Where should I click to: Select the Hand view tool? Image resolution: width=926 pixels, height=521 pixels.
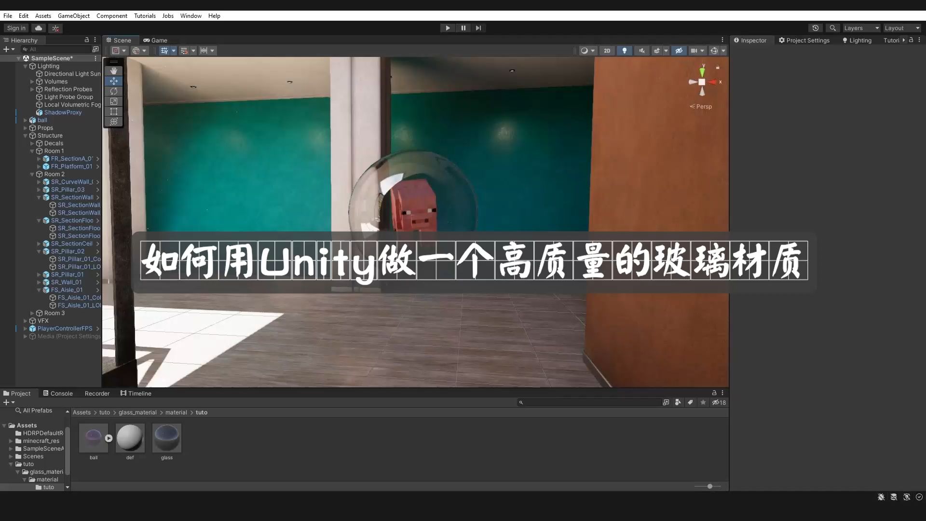pos(114,71)
